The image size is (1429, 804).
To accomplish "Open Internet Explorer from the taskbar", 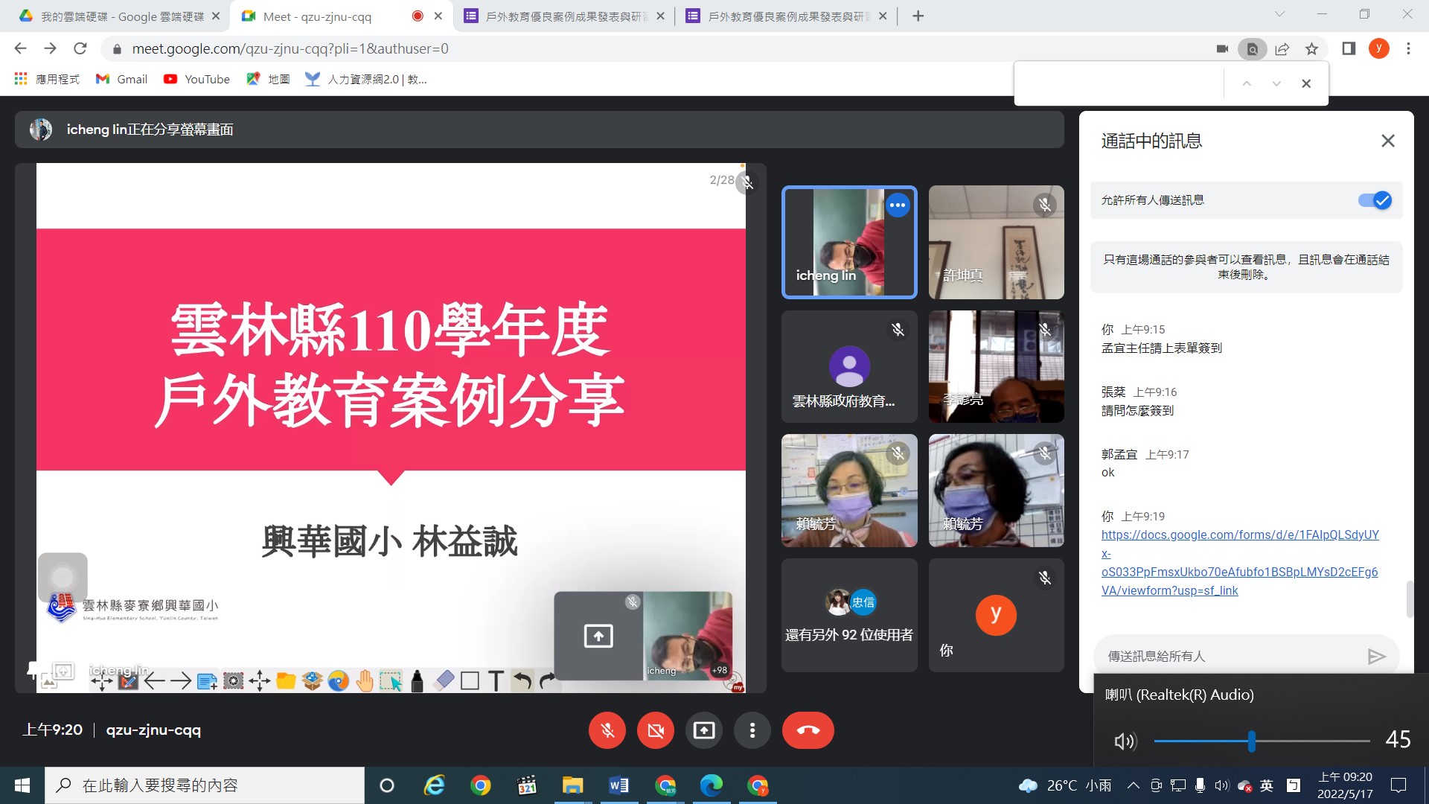I will coord(434,785).
